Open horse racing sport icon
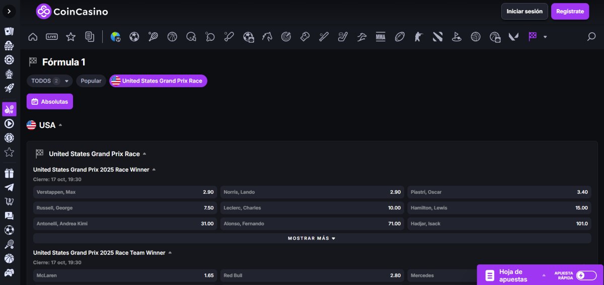Screen dimensions: 604x285 pos(267,37)
